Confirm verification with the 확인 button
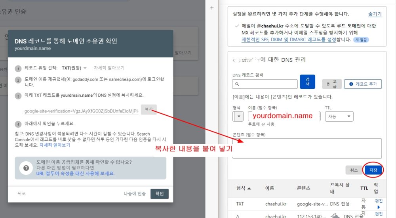The width and height of the screenshot is (396, 218). click(x=159, y=194)
